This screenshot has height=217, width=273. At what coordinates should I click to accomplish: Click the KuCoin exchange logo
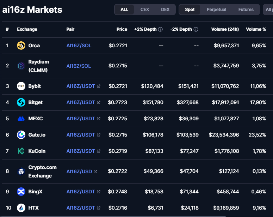21,151
